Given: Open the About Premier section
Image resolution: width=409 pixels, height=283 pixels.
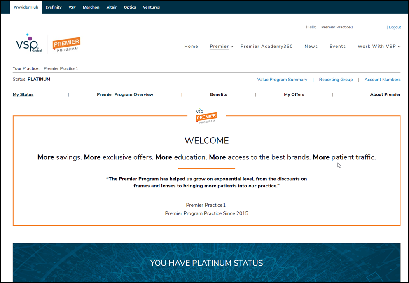Looking at the screenshot, I should coord(385,94).
